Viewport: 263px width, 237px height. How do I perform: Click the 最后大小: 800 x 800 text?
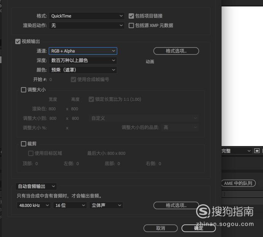point(106,153)
